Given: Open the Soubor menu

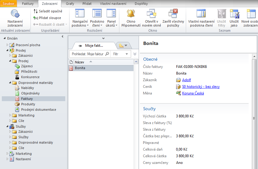Looking at the screenshot, I should [8, 3].
